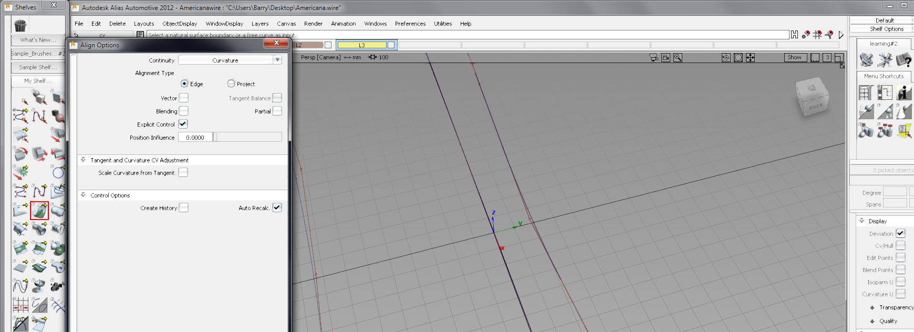Select the yellow L3 layer bar
This screenshot has width=914, height=332.
362,45
